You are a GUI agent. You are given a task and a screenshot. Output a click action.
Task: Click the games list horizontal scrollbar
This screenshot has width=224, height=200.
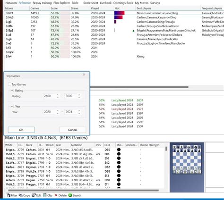(x=84, y=191)
